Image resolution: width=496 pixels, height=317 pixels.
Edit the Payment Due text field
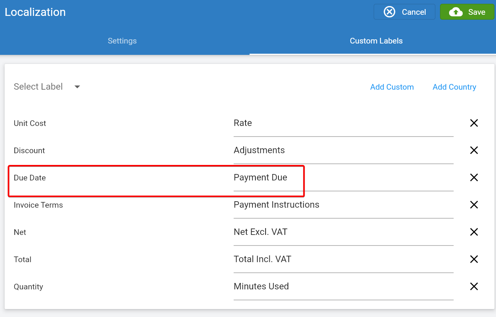[x=344, y=178]
